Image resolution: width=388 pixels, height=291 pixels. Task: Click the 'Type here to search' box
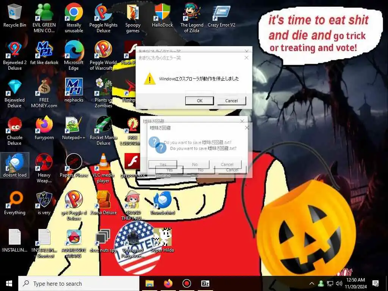point(79,283)
